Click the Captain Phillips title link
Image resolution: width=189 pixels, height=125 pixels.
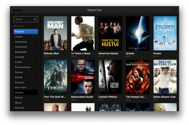108,97
